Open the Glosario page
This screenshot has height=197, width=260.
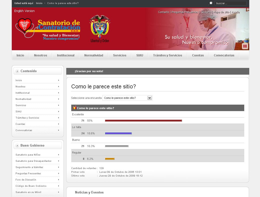click(x=206, y=12)
